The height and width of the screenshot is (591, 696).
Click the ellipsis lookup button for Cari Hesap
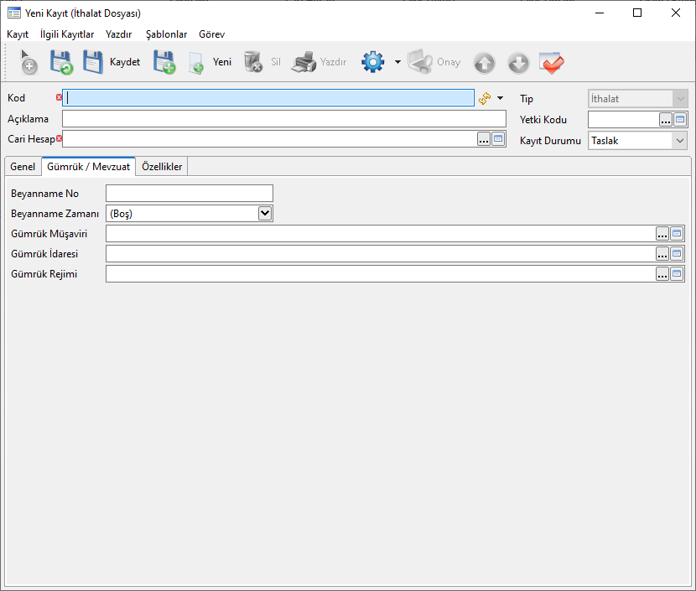[x=484, y=139]
